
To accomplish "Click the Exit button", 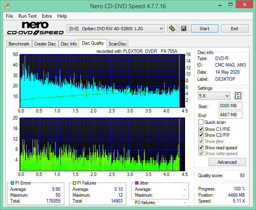I will click(x=234, y=29).
